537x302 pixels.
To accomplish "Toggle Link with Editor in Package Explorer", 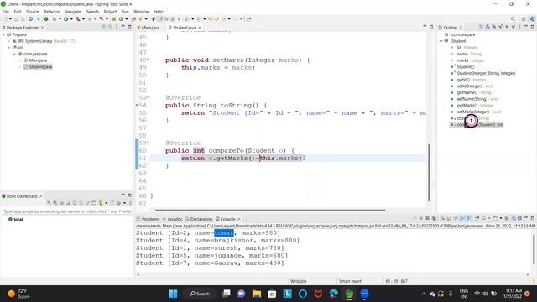I will pyautogui.click(x=110, y=27).
